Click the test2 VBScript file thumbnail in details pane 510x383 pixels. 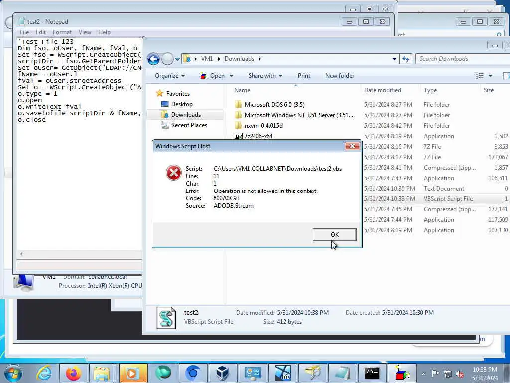[166, 318]
